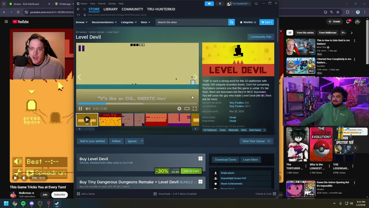Open the Community Hub

(261, 37)
